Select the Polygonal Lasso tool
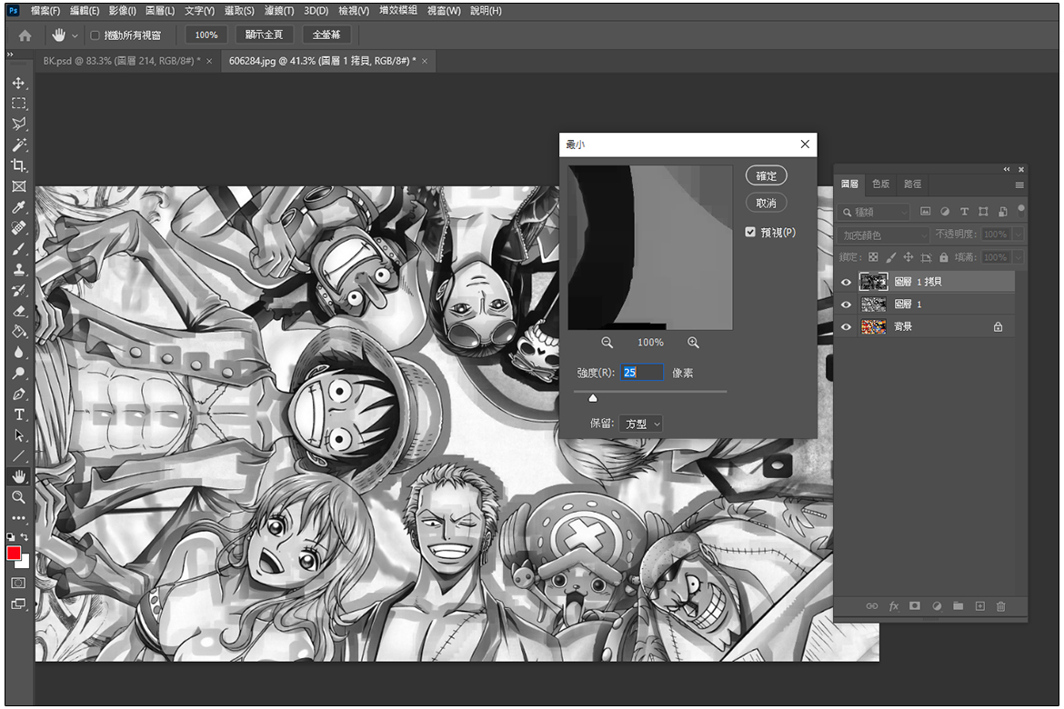Screen dimensions: 1064x709 [18, 124]
